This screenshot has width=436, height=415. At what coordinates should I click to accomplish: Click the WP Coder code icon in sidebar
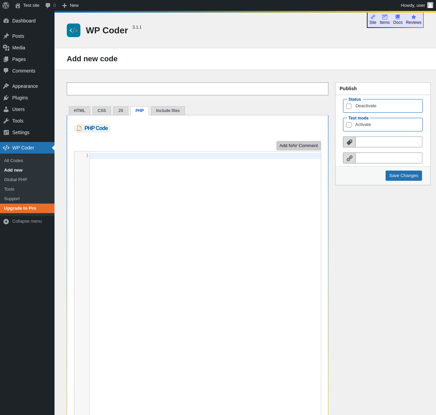tap(6, 148)
